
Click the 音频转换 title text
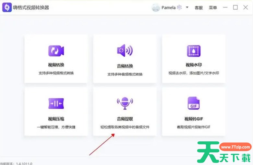(x=125, y=66)
